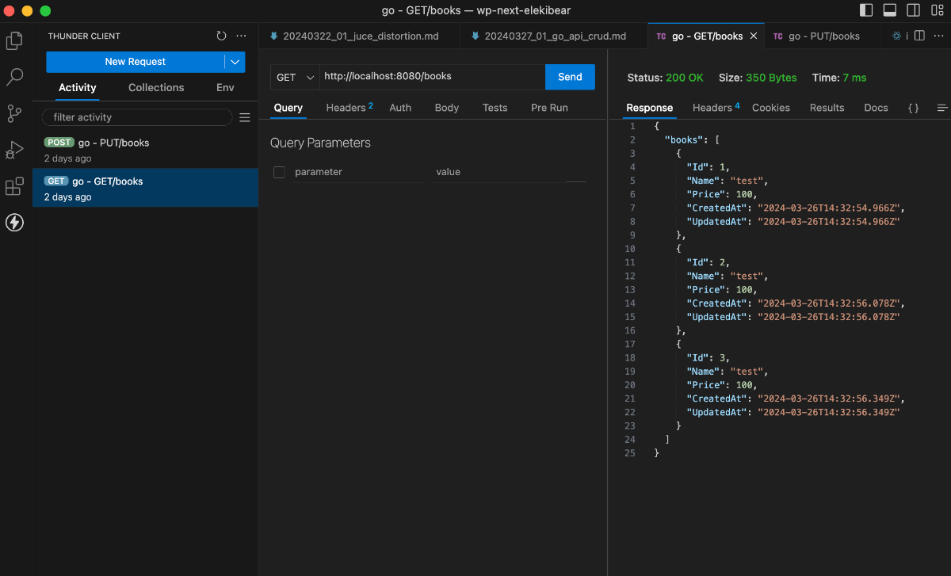Click the refresh icon in Thunder Client header
The height and width of the screenshot is (576, 951).
(221, 36)
